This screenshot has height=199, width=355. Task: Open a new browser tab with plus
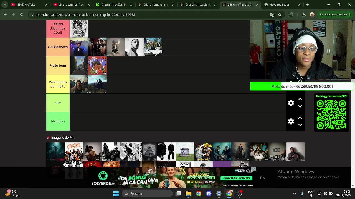tap(307, 5)
